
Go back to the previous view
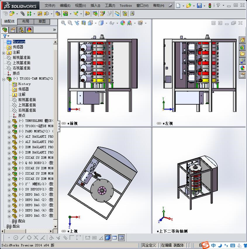tap(77, 23)
